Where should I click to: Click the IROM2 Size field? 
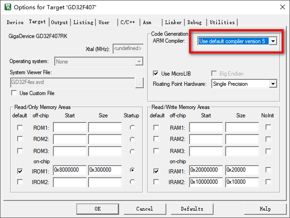tap(105, 182)
